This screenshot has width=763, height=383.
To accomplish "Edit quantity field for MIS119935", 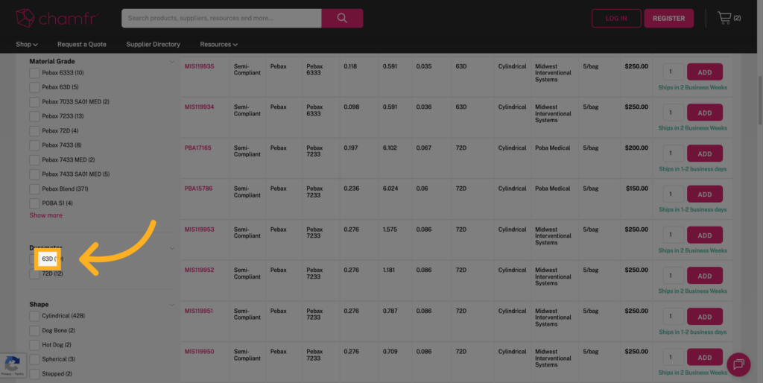I will coord(674,72).
